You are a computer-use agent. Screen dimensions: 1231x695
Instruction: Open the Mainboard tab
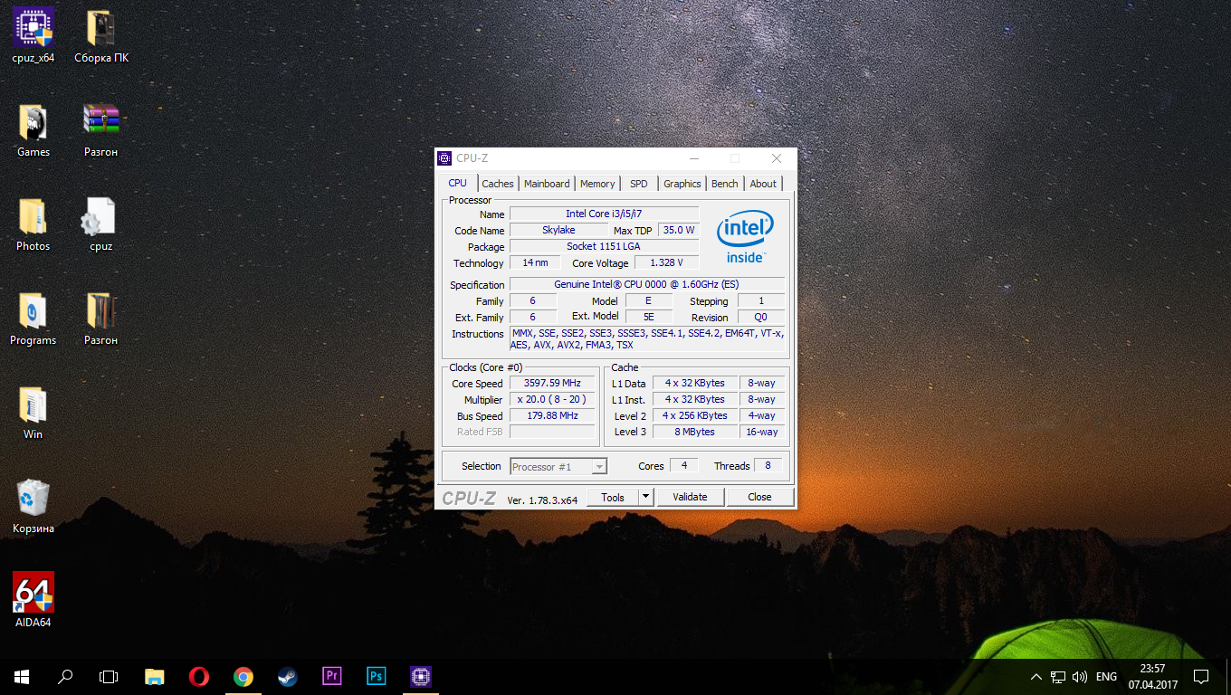pyautogui.click(x=547, y=184)
